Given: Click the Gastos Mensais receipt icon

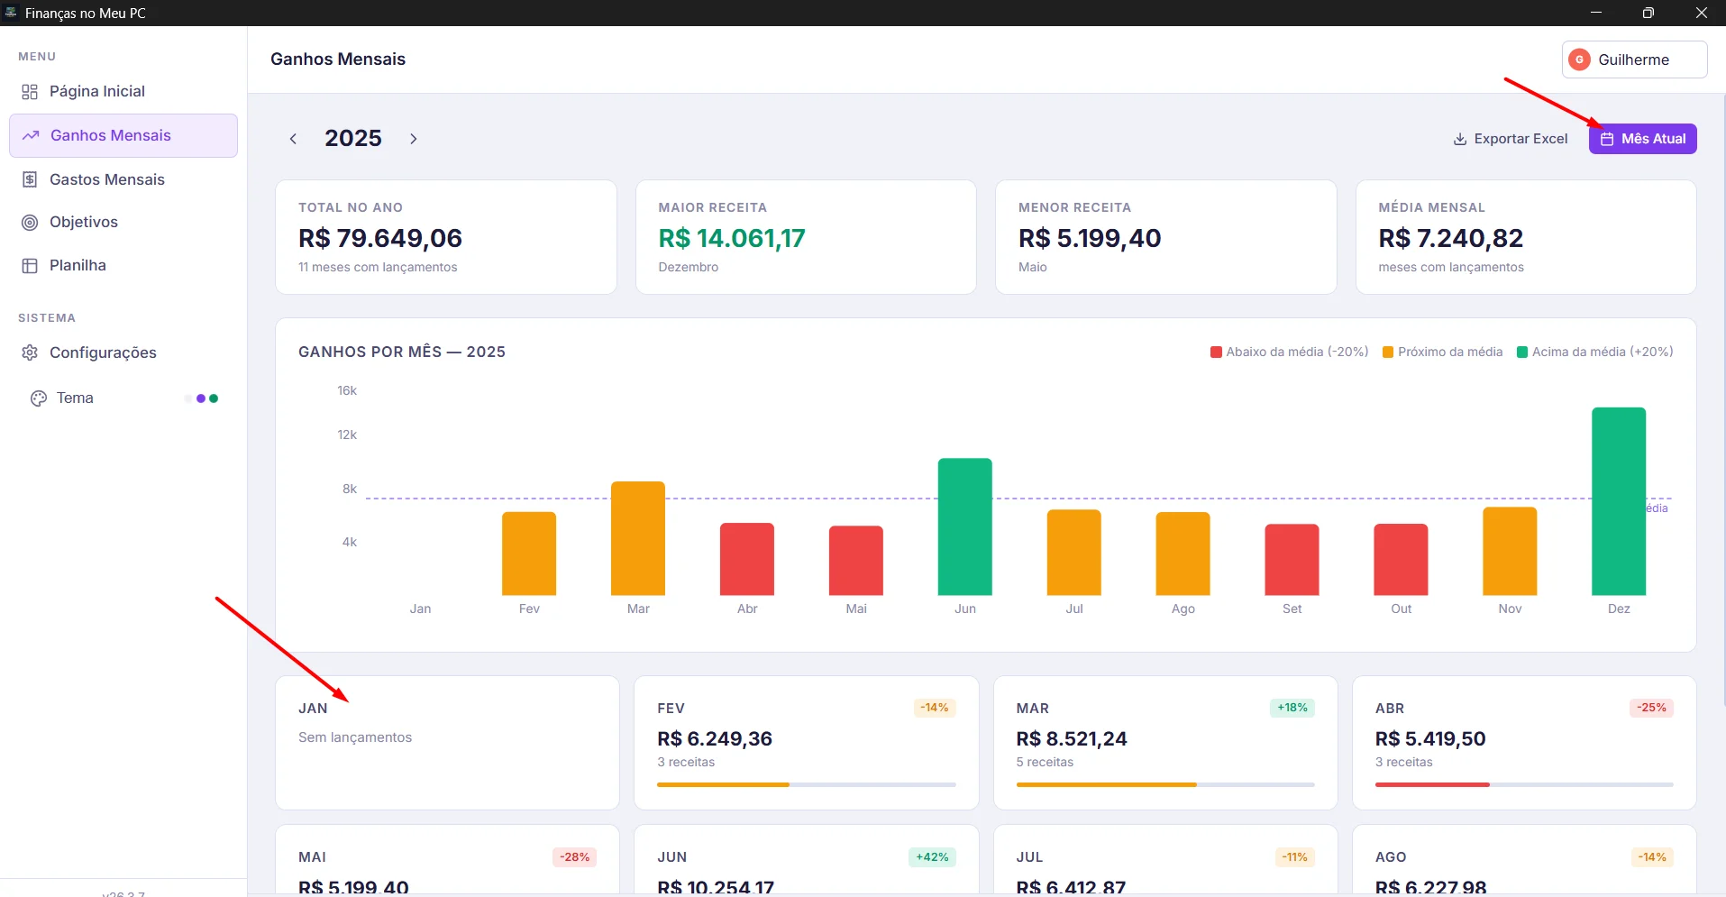Looking at the screenshot, I should (30, 179).
